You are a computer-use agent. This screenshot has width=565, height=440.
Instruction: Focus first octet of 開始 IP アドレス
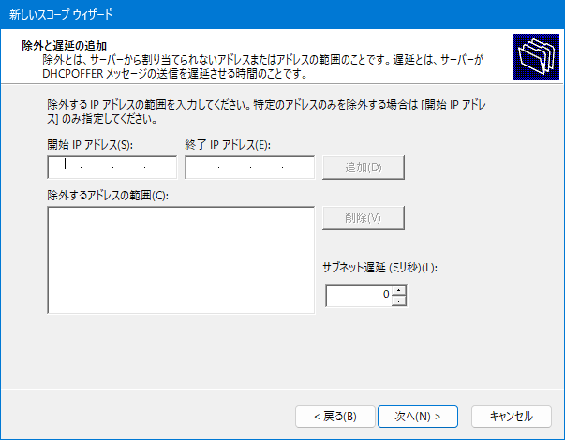point(66,168)
